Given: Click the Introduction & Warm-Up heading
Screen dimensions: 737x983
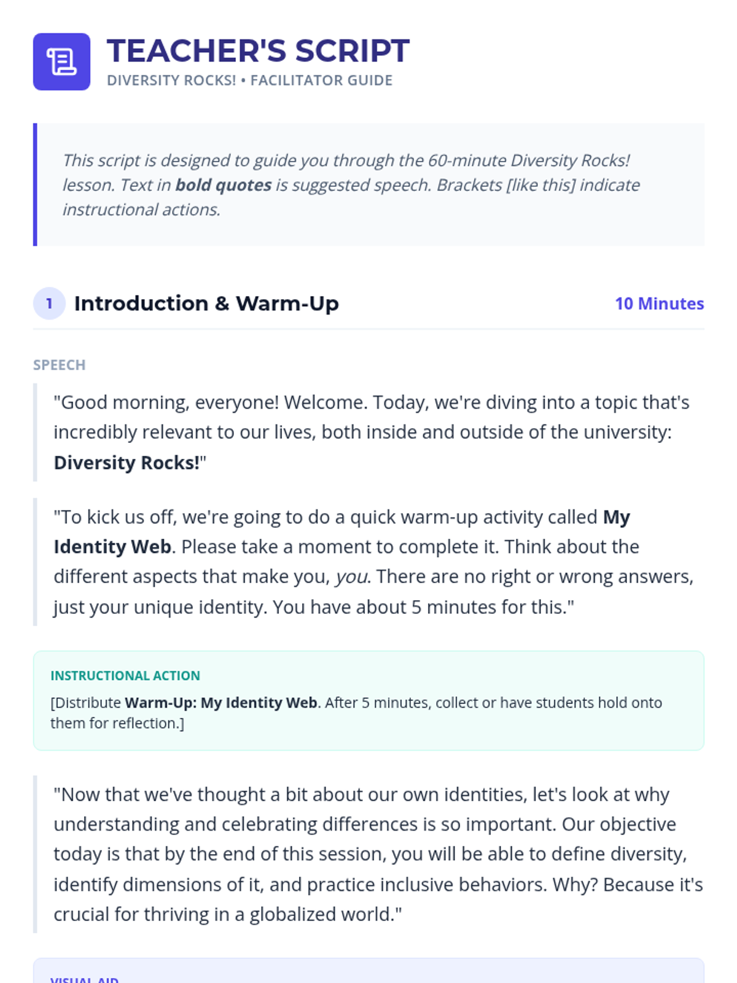Looking at the screenshot, I should [x=206, y=304].
